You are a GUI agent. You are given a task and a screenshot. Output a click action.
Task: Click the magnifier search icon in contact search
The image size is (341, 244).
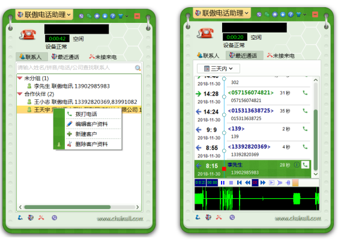(137, 68)
